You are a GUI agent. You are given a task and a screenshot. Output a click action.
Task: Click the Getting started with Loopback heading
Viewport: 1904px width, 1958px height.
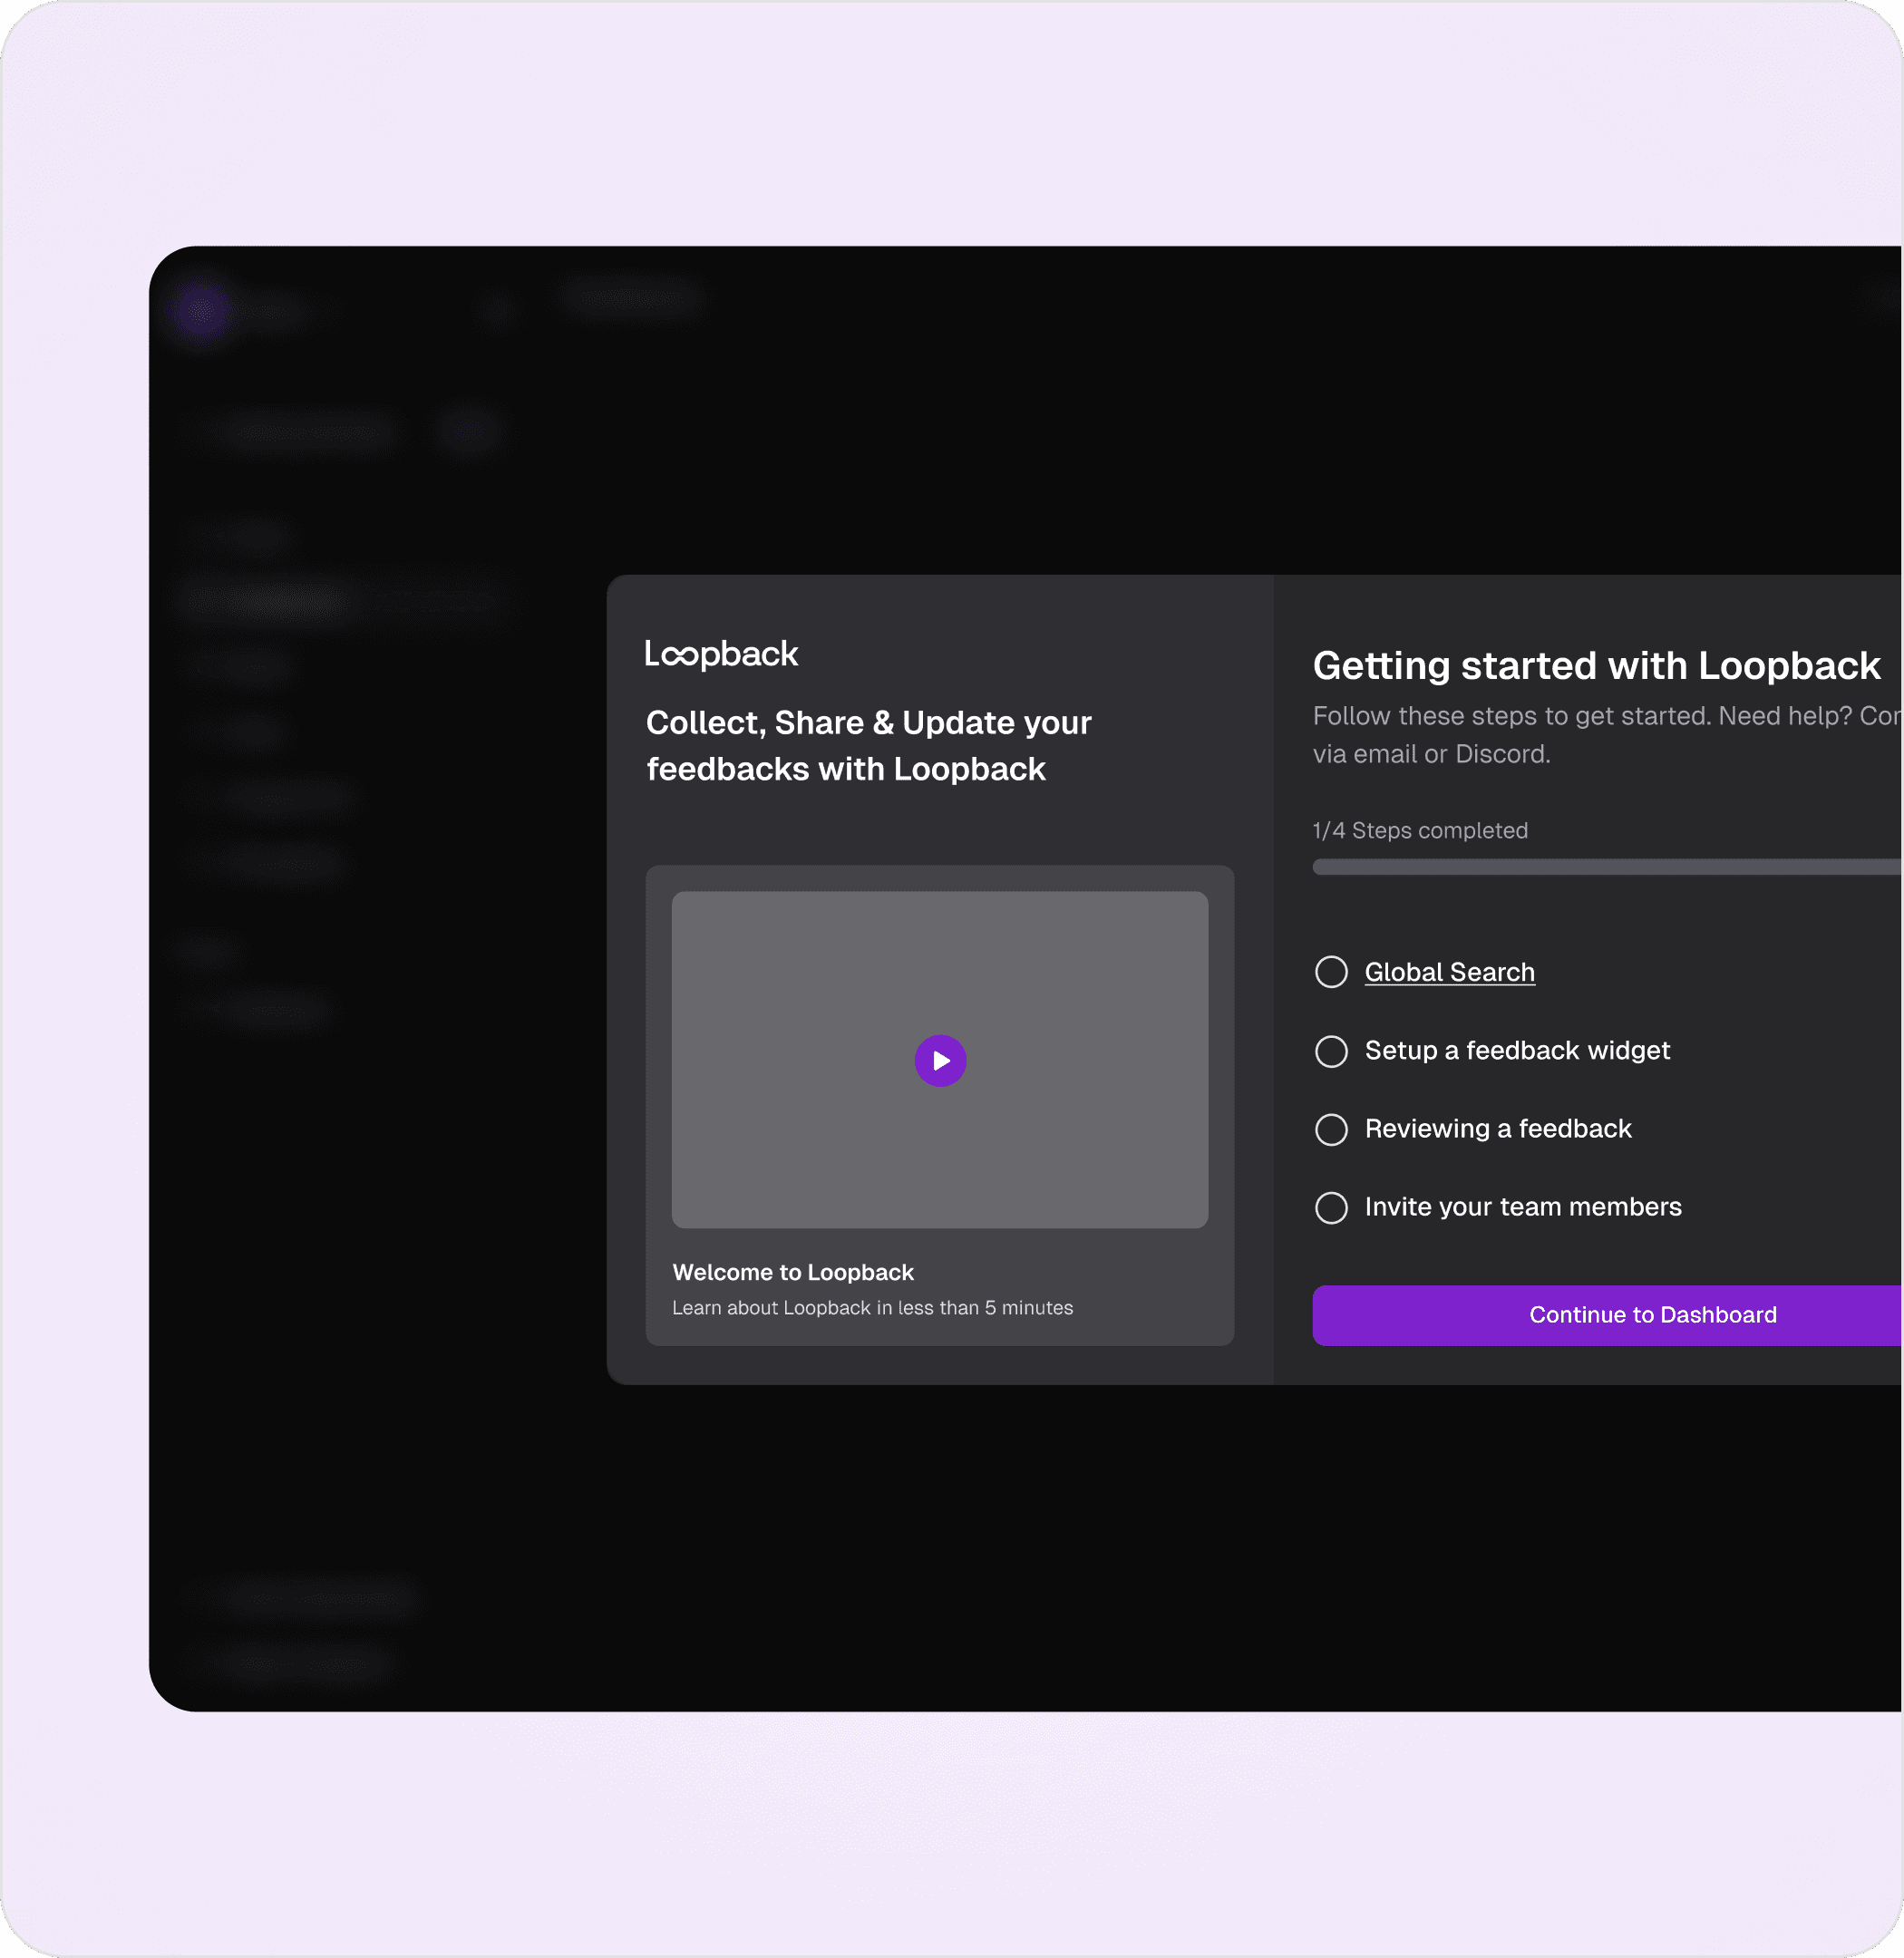coord(1596,666)
